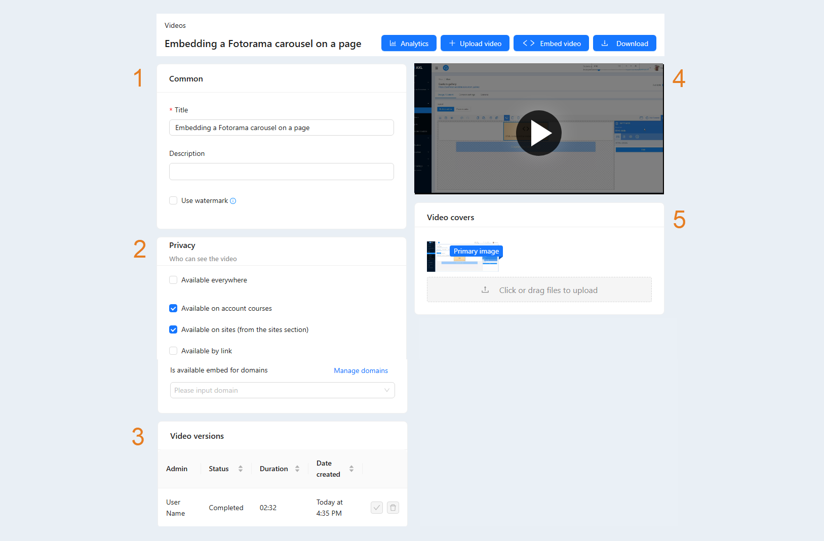The image size is (824, 541).
Task: Click the Today at 4:35 PM date
Action: click(x=330, y=508)
